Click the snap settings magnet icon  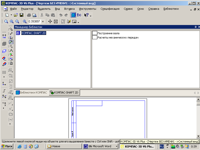point(4,59)
